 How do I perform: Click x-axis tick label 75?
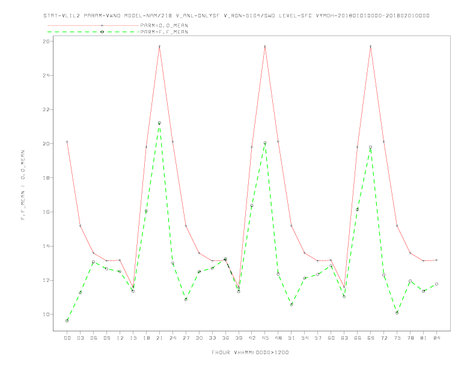397,338
